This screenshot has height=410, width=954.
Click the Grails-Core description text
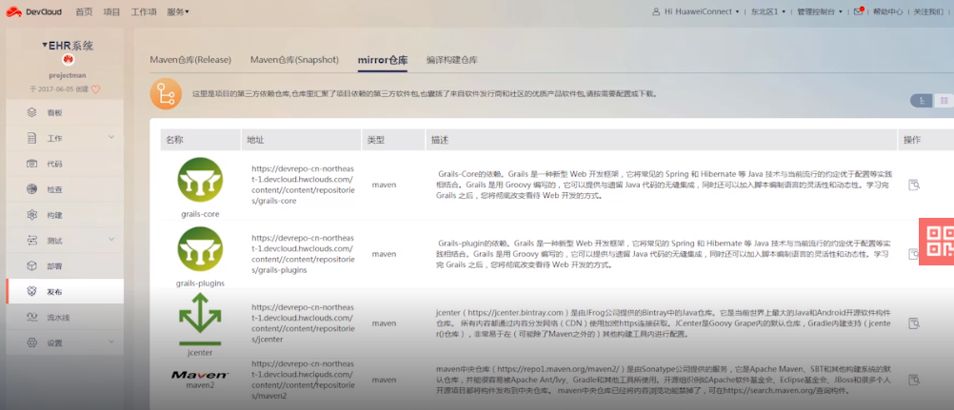(664, 185)
